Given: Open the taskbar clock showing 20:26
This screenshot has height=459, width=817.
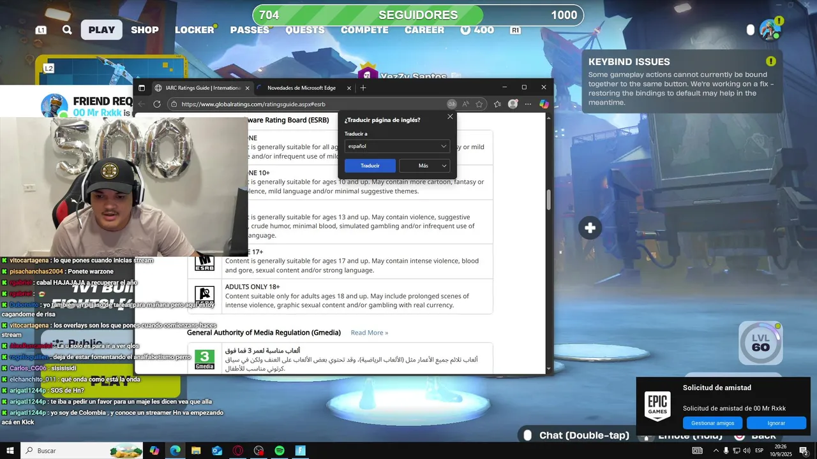Looking at the screenshot, I should 780,451.
